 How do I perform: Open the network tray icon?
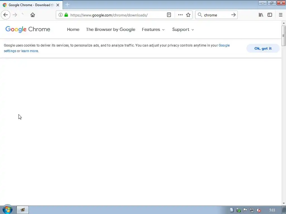tap(252, 210)
